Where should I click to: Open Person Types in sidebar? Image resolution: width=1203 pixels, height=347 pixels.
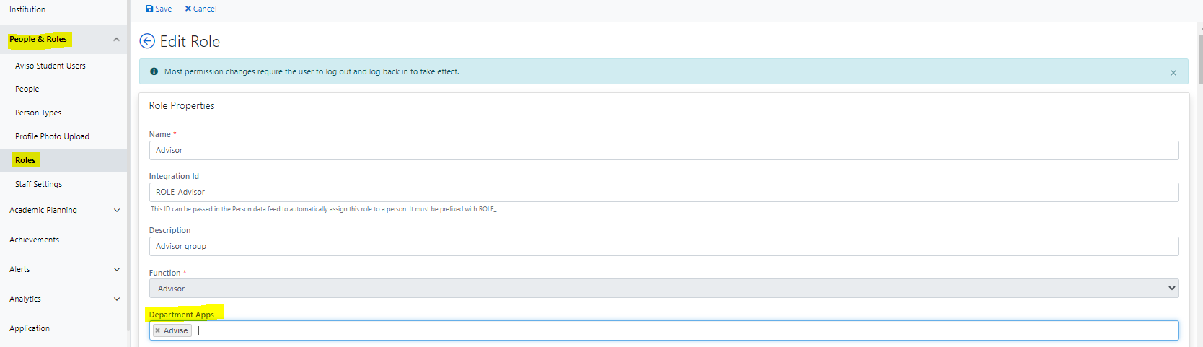pos(38,113)
